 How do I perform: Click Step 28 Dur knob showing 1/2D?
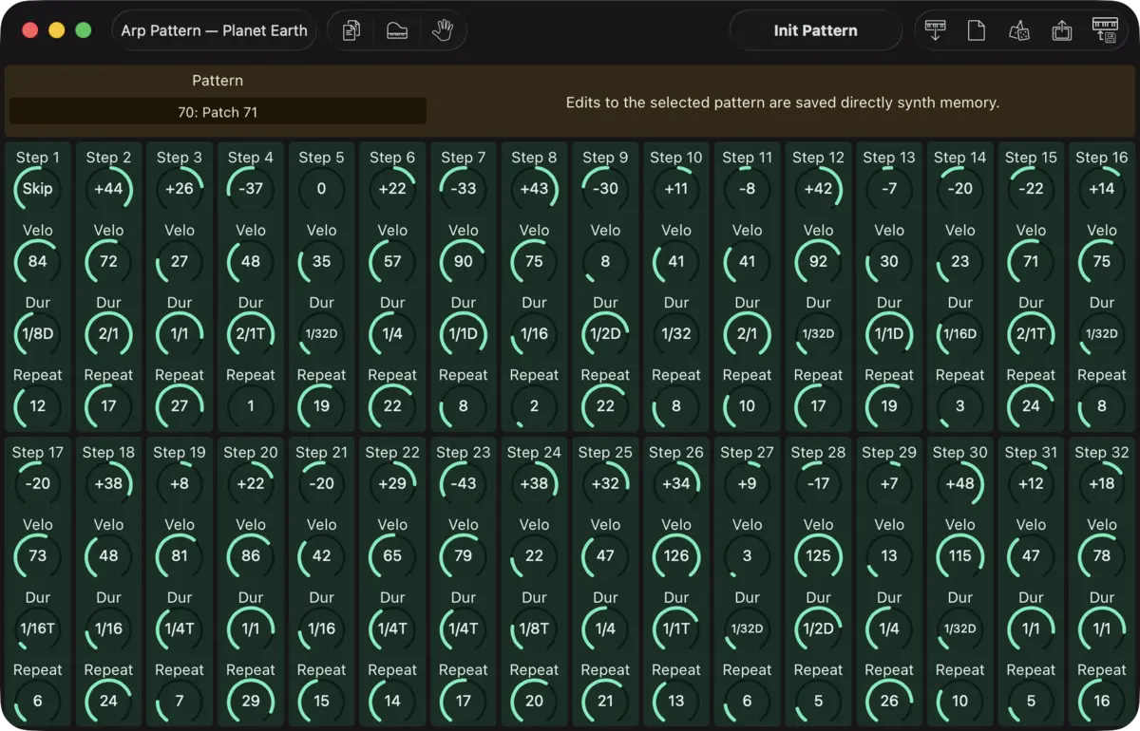point(818,629)
